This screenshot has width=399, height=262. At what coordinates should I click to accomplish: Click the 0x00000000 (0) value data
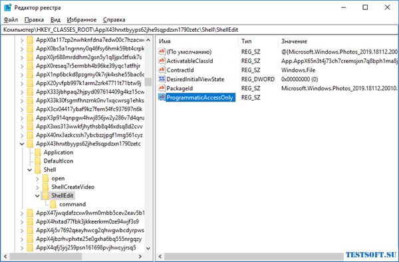tap(299, 79)
